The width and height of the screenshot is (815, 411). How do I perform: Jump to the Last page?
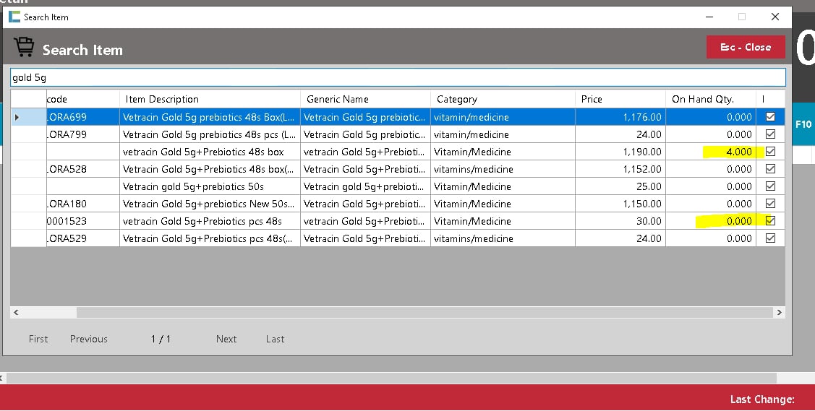click(275, 339)
